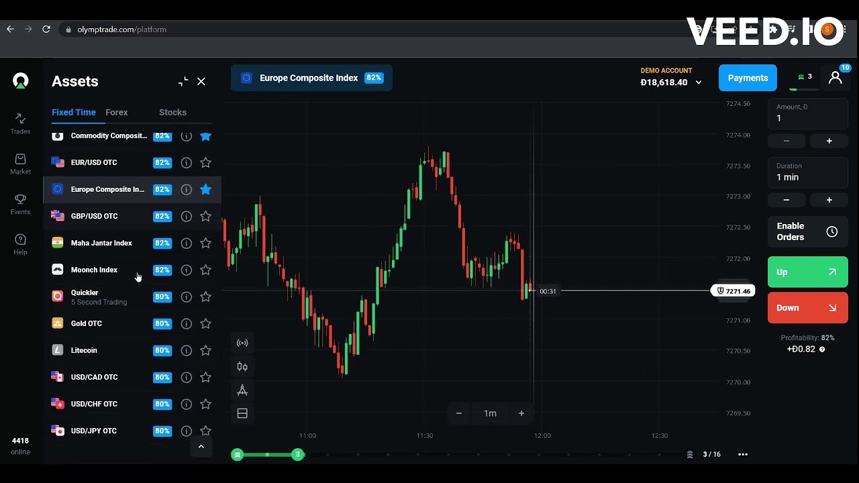Select the USD/JPY OTC asset
This screenshot has height=483, width=859.
click(132, 431)
